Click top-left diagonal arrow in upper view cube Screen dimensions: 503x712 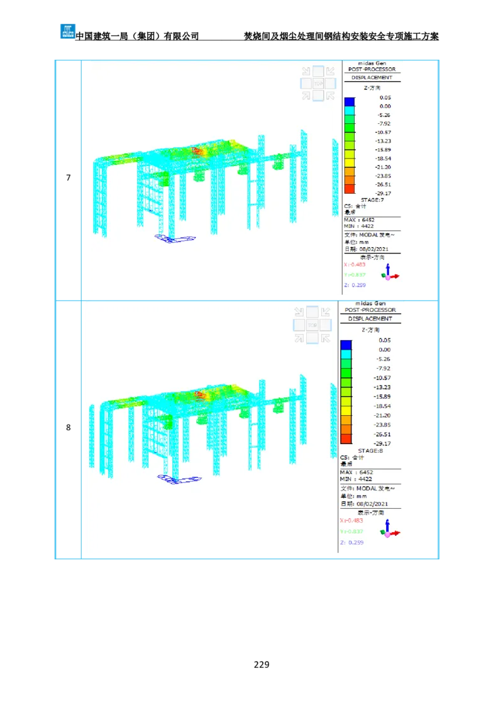click(306, 71)
